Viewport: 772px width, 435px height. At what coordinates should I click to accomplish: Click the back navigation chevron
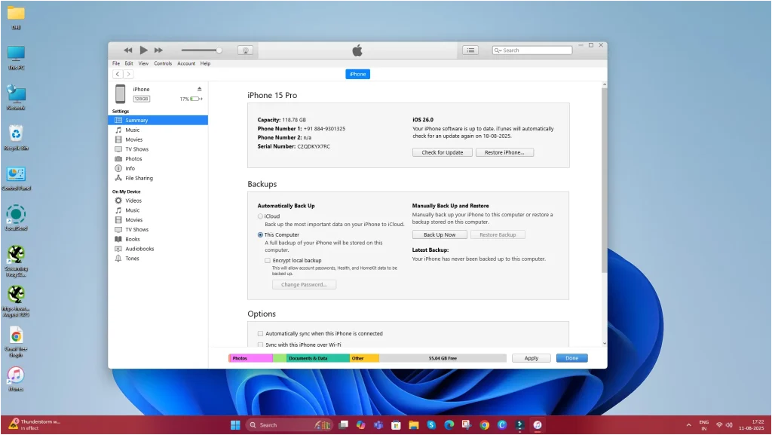point(118,74)
